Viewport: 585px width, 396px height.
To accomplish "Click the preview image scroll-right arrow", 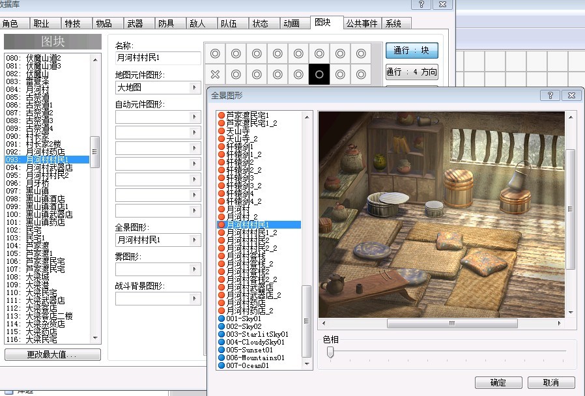I will (559, 323).
